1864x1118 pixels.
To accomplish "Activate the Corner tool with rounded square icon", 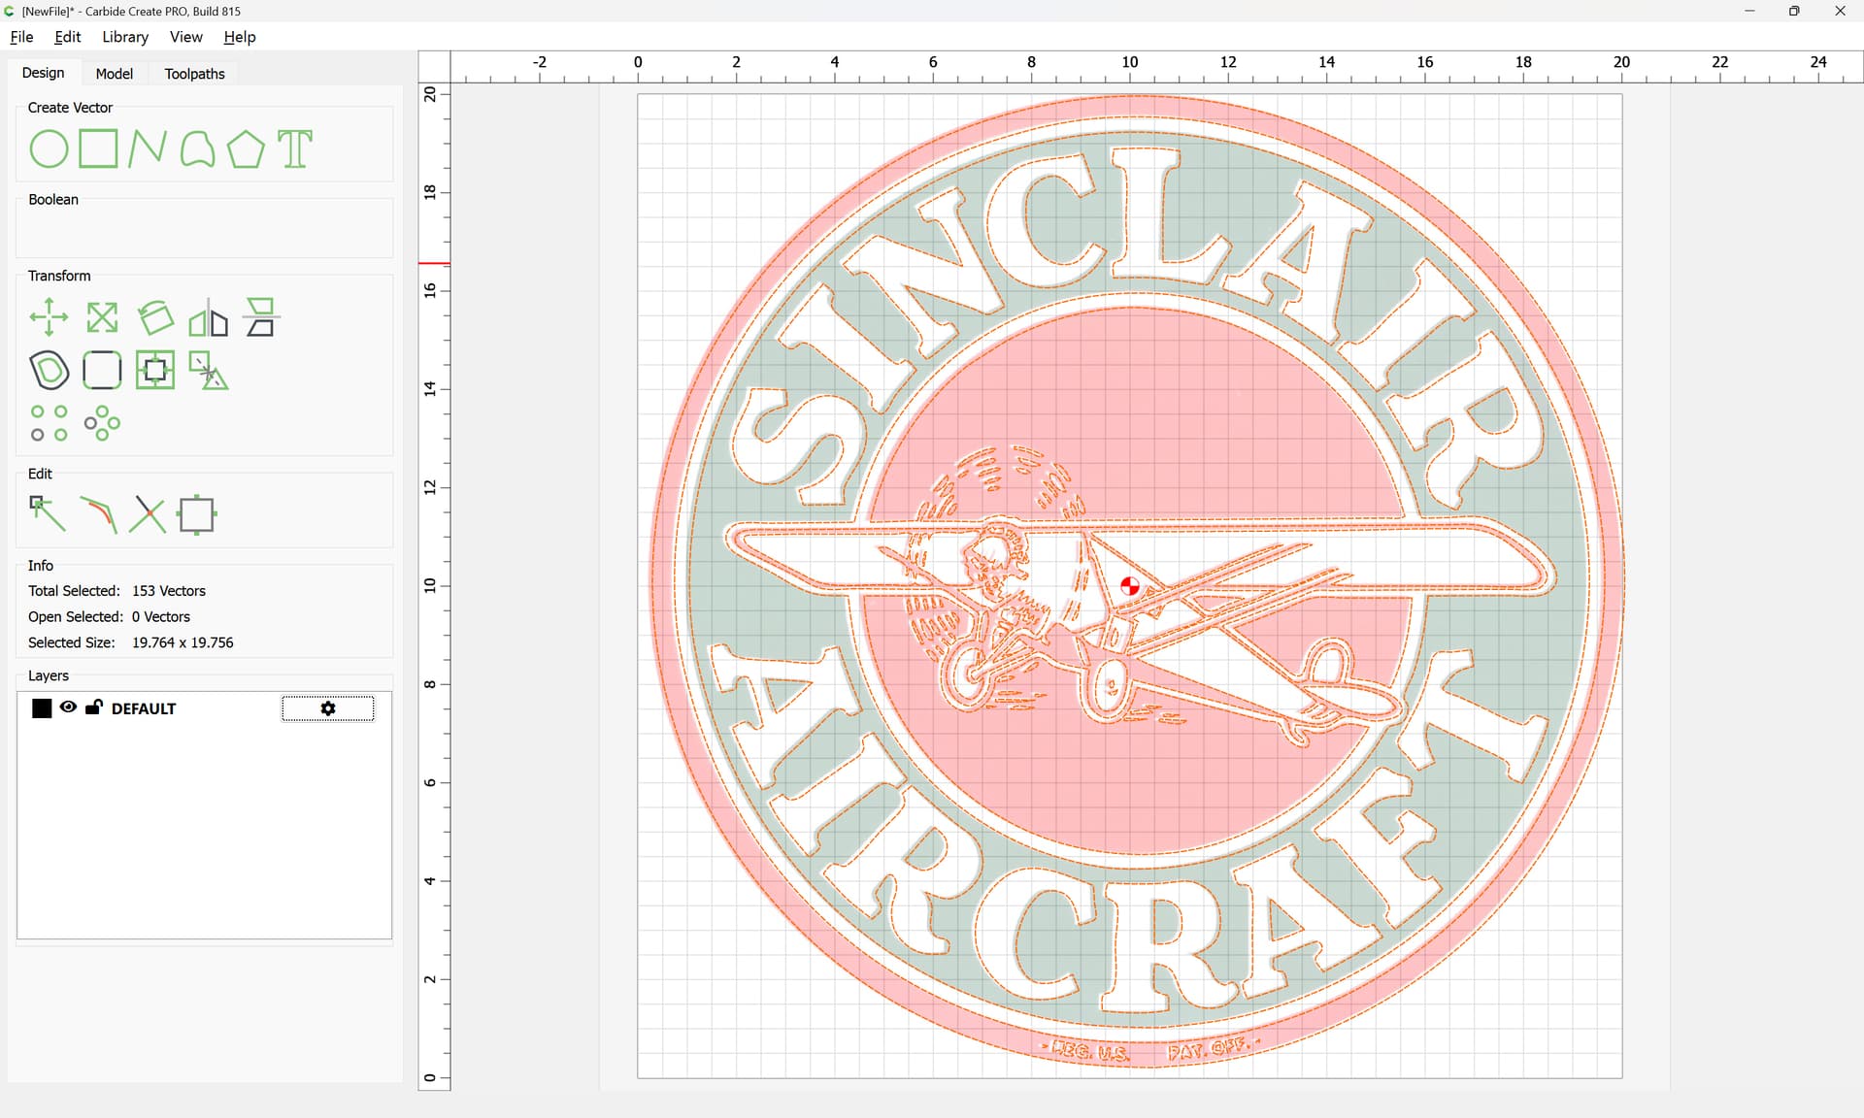I will coord(102,371).
